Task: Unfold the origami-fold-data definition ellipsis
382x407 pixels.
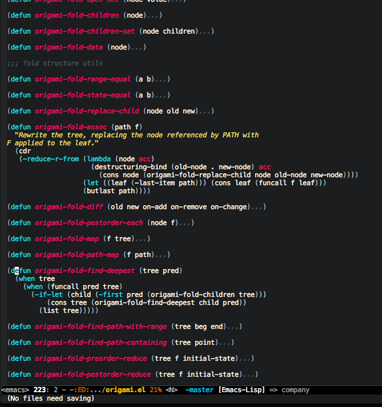Action: coord(137,48)
